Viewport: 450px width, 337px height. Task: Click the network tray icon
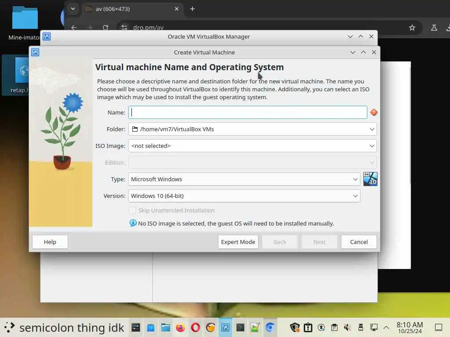coord(374,327)
